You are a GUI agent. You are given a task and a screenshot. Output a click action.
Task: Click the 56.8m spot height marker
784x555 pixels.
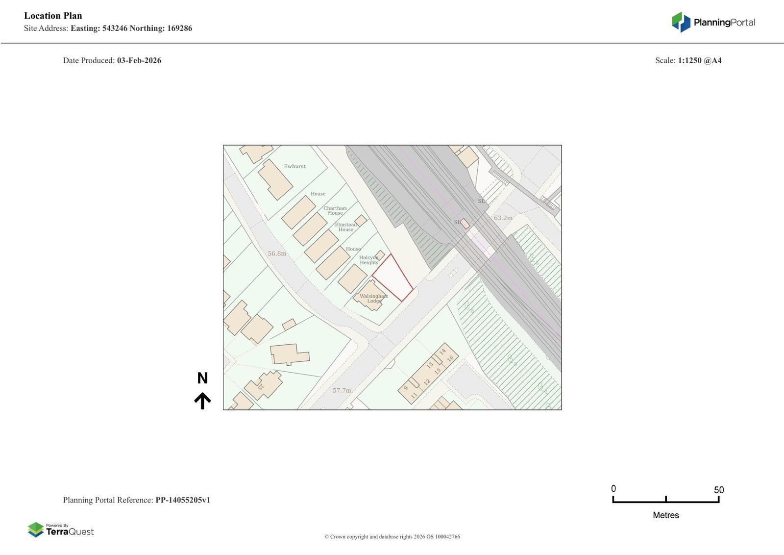pyautogui.click(x=277, y=253)
